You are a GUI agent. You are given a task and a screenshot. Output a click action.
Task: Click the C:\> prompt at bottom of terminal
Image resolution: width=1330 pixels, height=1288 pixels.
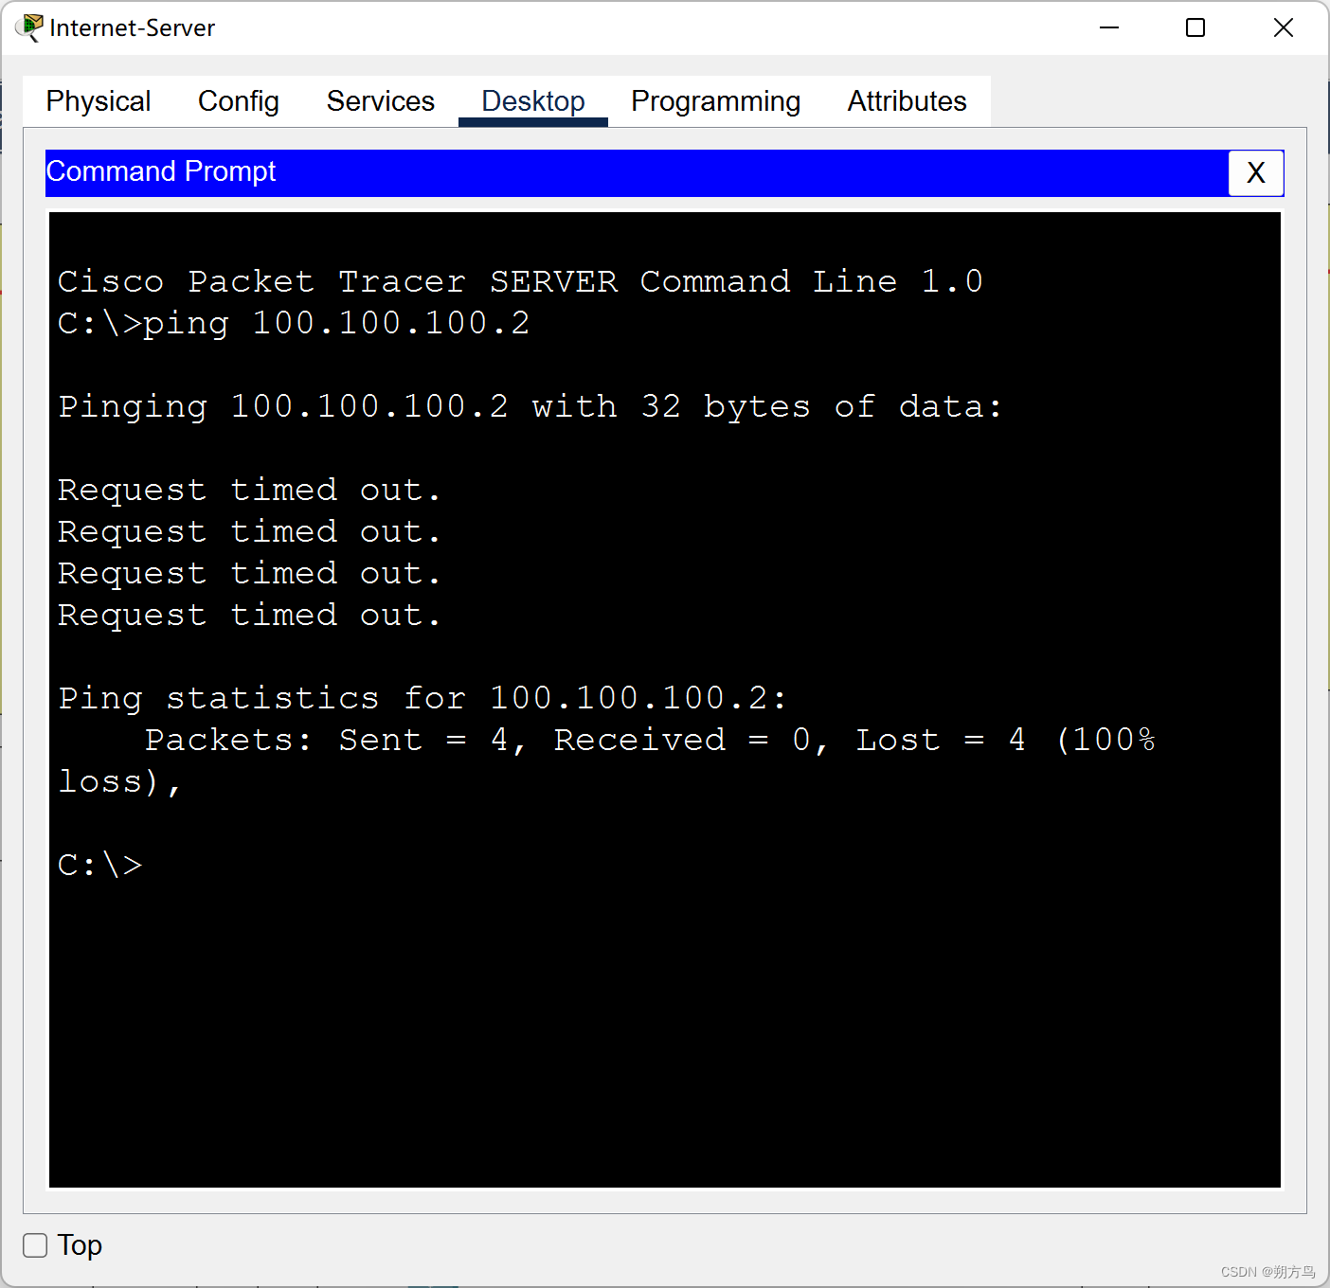[x=100, y=865]
